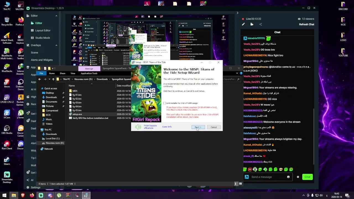
Task: Select the setup.exe file
Action: tap(77, 114)
